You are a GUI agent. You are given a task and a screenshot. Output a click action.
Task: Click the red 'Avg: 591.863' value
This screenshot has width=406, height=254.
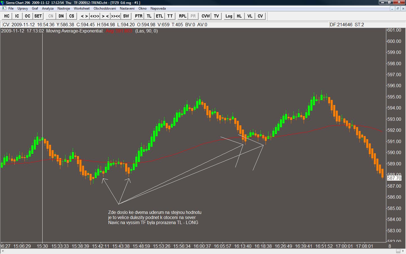(x=119, y=31)
